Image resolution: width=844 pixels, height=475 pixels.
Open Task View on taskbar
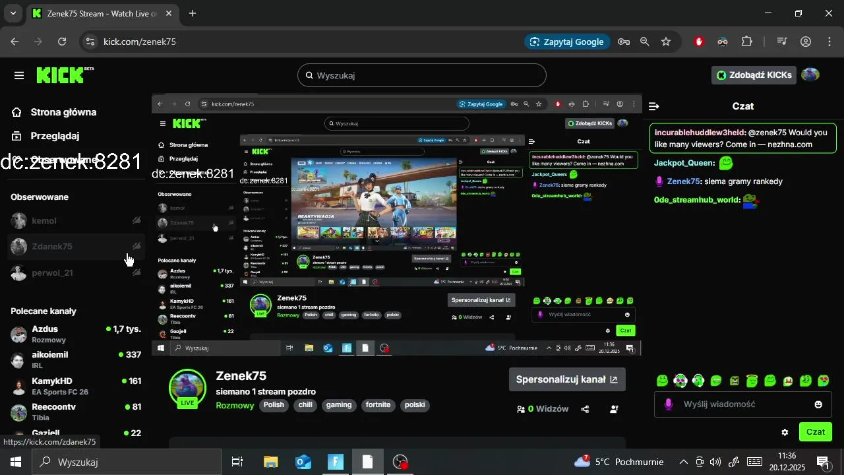click(x=237, y=462)
